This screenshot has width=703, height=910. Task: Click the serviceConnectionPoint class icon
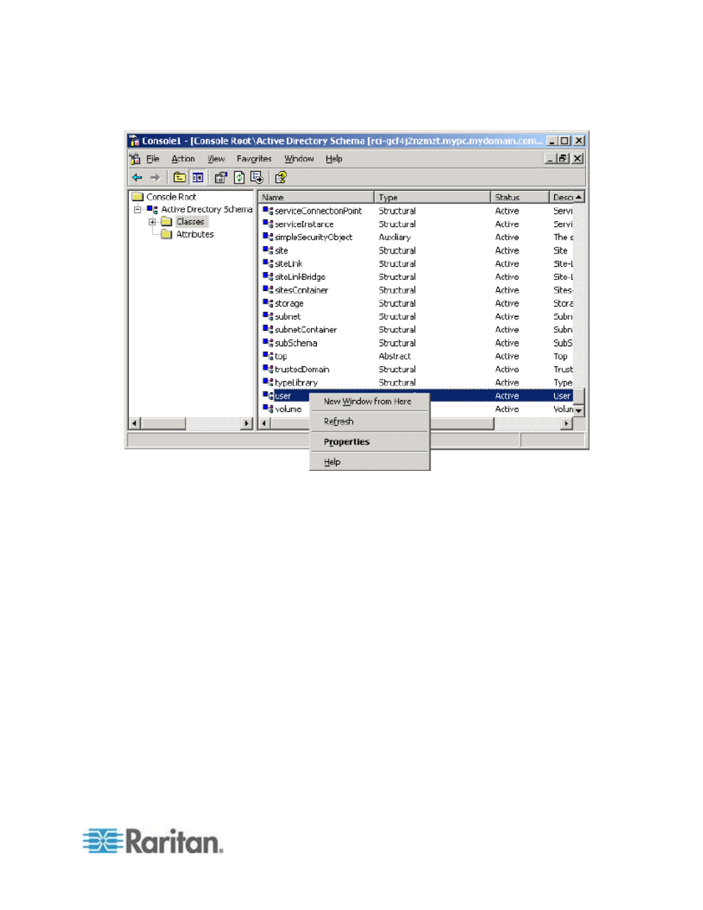point(267,211)
